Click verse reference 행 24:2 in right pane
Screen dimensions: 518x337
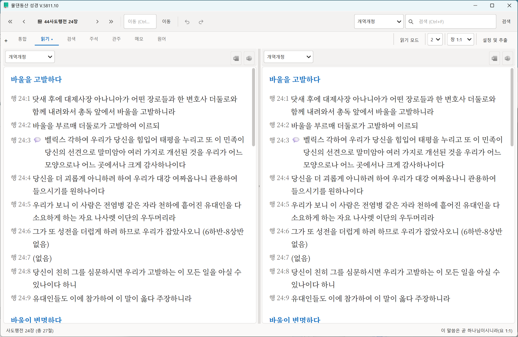tap(279, 125)
